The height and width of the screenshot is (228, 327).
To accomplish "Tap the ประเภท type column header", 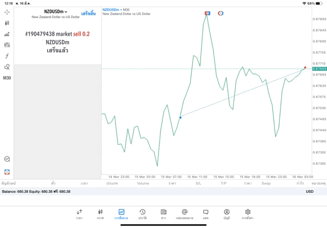I will (112, 184).
